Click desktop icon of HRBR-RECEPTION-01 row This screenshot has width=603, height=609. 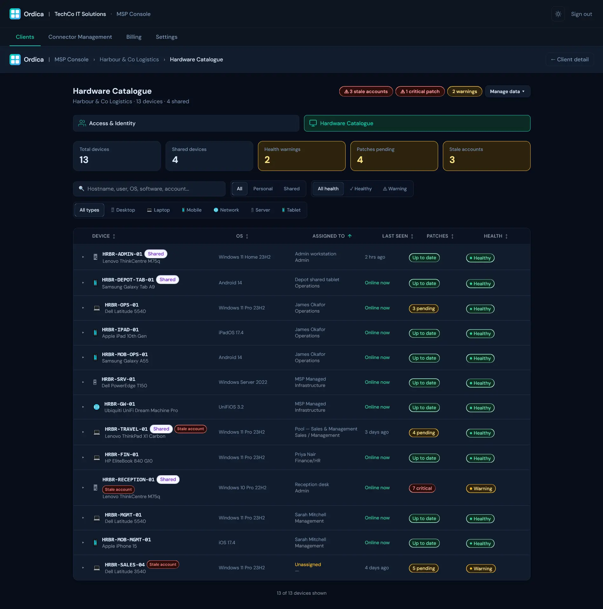(x=95, y=487)
